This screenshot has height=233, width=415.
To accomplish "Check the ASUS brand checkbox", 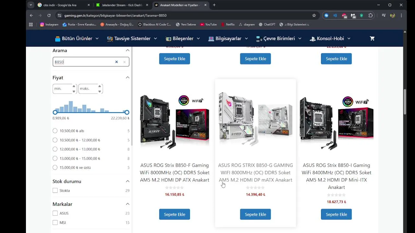I will pyautogui.click(x=55, y=213).
